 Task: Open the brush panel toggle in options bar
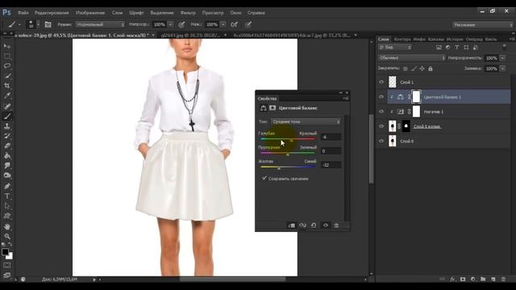click(48, 25)
